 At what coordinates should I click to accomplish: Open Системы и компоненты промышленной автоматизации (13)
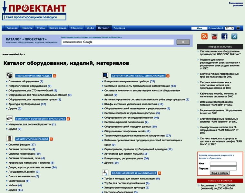[140, 86]
